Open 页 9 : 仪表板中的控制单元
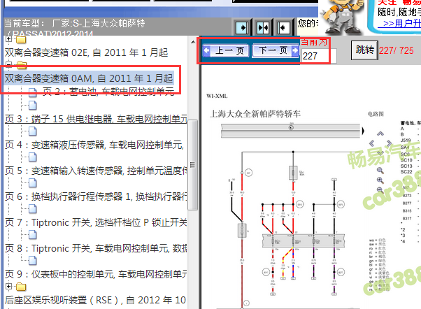Screen dimensions: 421x309 pos(96,274)
